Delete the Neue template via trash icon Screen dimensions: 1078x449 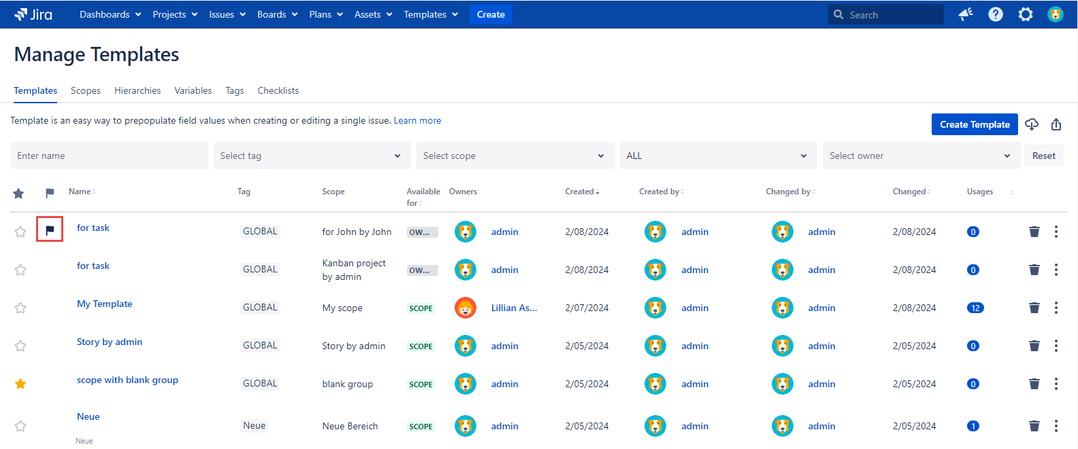(x=1034, y=426)
